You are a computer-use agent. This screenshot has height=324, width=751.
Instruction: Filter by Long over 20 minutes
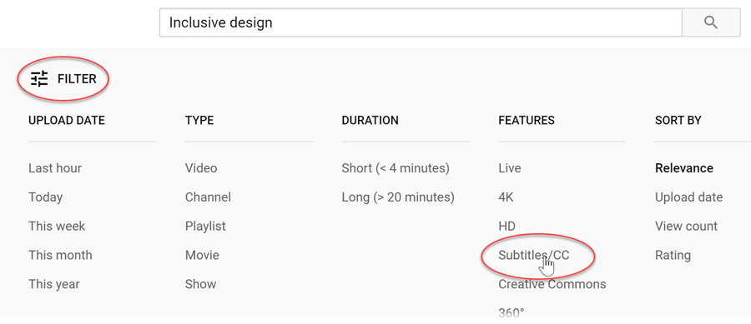(397, 197)
